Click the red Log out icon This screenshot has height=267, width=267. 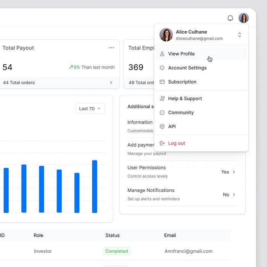click(x=162, y=143)
